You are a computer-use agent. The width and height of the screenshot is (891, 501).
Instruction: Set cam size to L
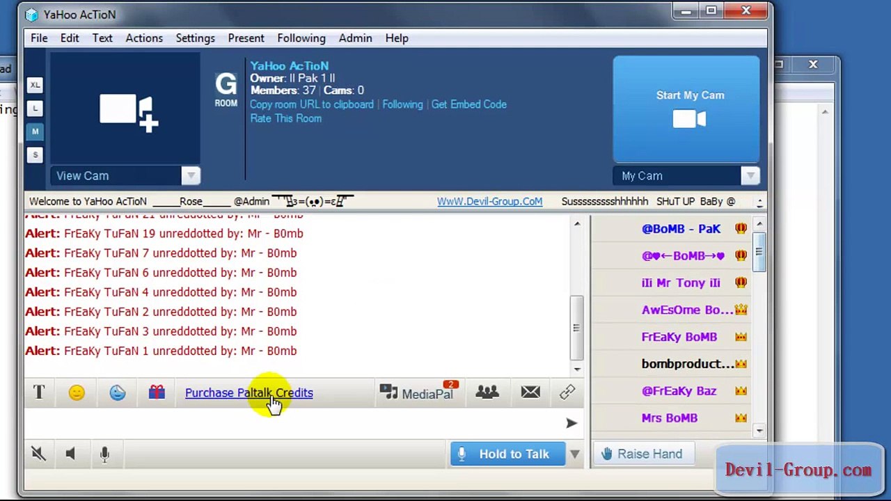pyautogui.click(x=35, y=108)
